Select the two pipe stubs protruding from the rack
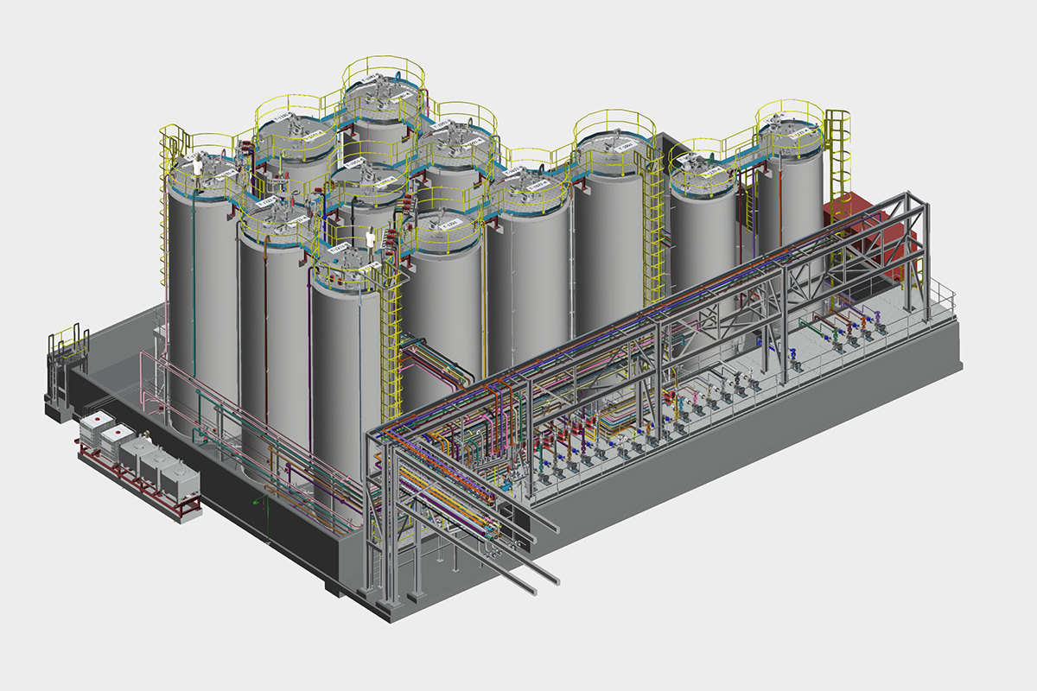The image size is (1037, 691). tap(536, 570)
